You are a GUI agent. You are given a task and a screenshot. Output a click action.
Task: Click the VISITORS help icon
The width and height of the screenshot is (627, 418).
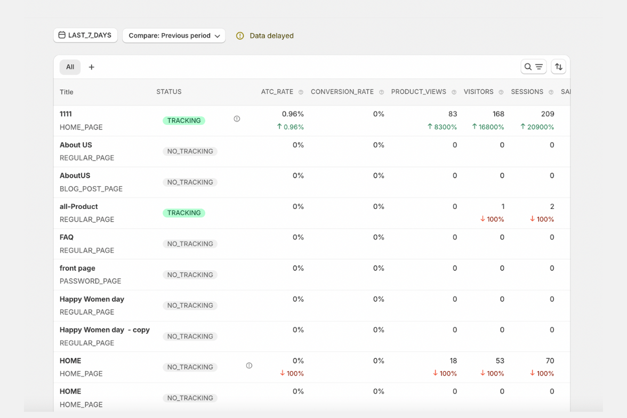pos(501,92)
